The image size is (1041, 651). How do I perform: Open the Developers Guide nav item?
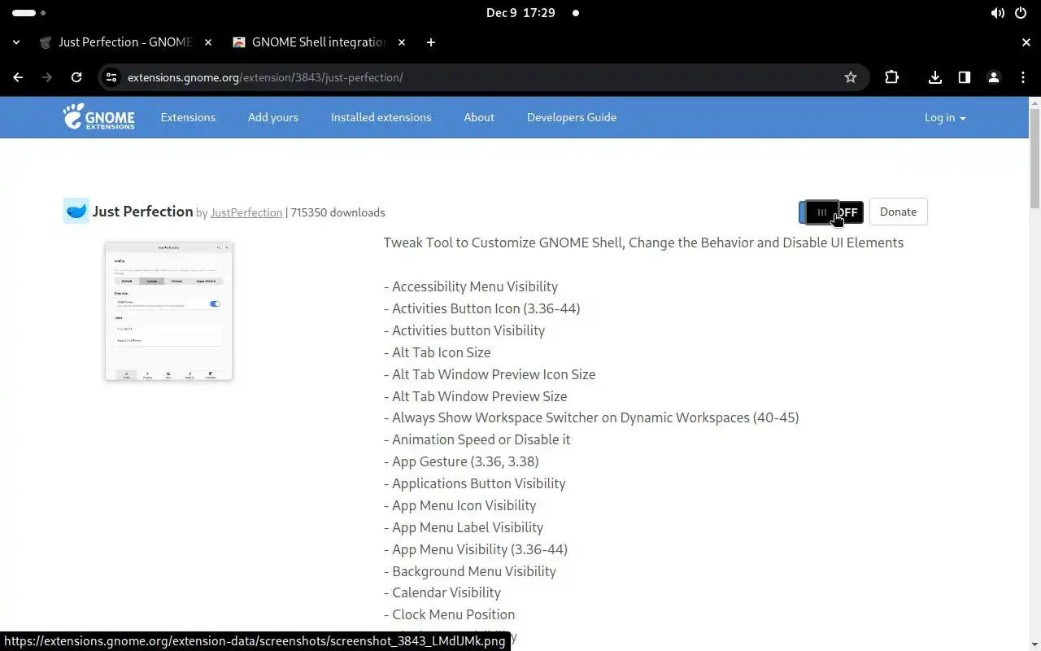click(x=572, y=117)
